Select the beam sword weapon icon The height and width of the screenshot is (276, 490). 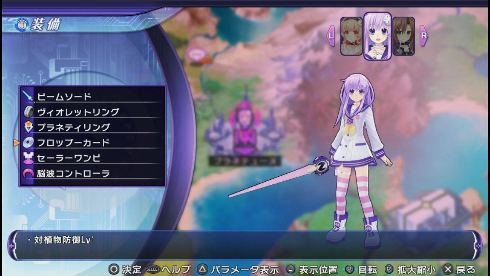[x=28, y=96]
